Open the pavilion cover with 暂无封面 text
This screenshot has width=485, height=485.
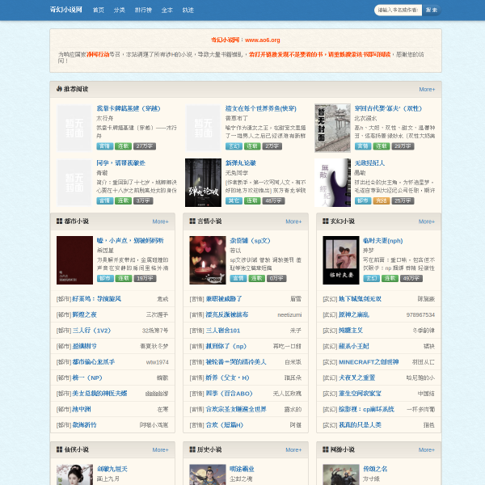tap(332, 128)
